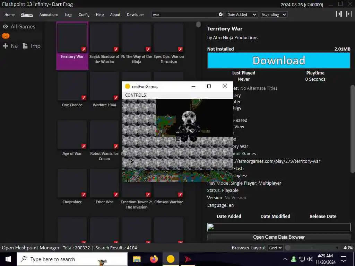Viewport: 355px width, 266px height.
Task: Click the taskbar 'Type here to search' box
Action: click(x=72, y=259)
